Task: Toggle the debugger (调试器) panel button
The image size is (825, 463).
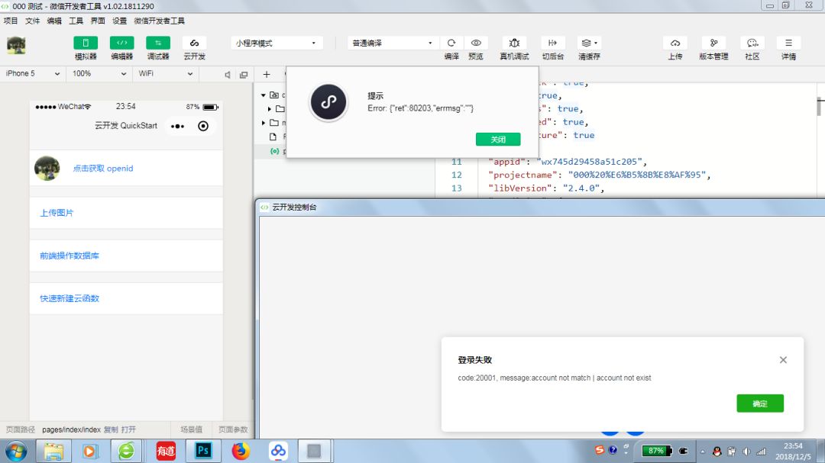Action: (158, 43)
